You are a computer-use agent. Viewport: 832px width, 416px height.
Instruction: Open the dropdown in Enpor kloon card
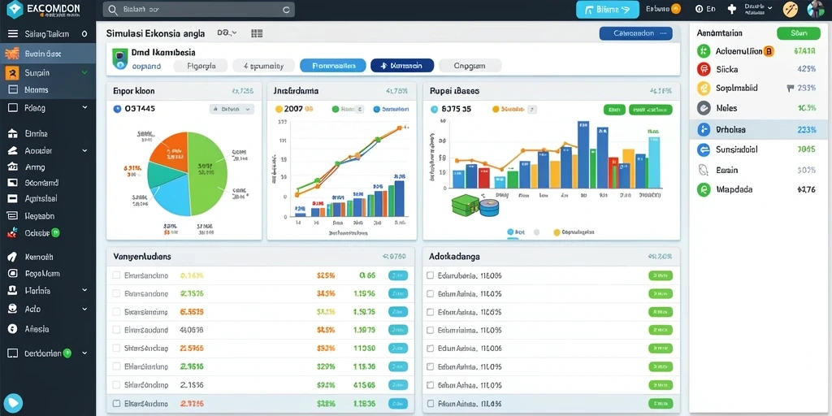click(232, 110)
